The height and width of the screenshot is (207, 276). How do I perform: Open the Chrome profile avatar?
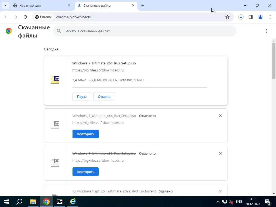tap(260, 17)
